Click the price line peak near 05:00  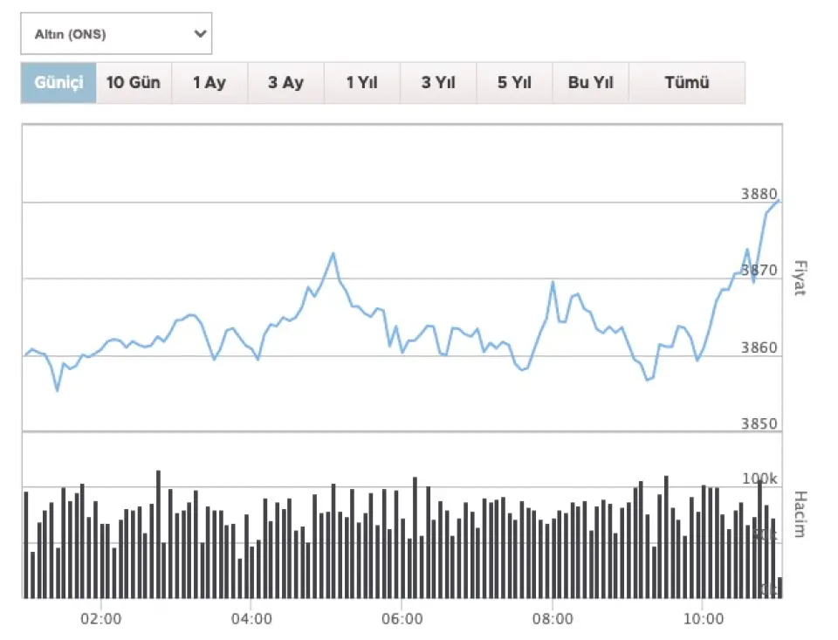[333, 253]
